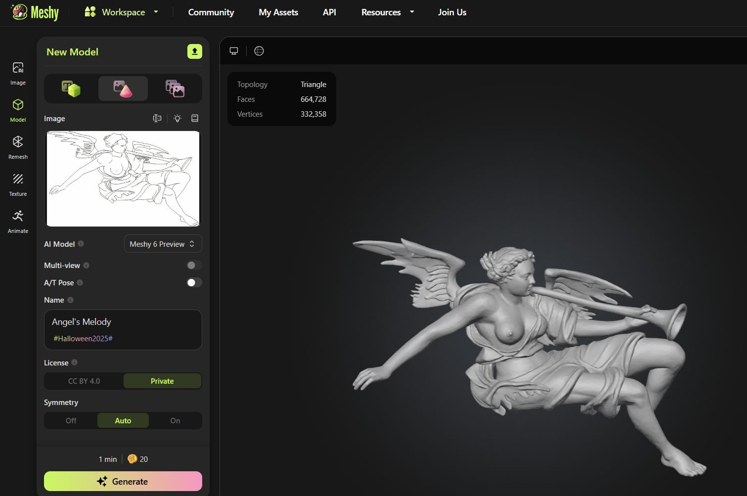Click the monitor icon in viewer toolbar
This screenshot has height=496, width=747.
[234, 51]
